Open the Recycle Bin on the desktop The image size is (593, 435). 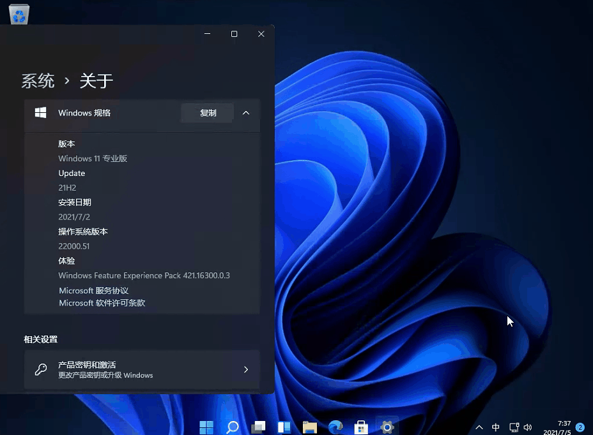click(x=19, y=14)
